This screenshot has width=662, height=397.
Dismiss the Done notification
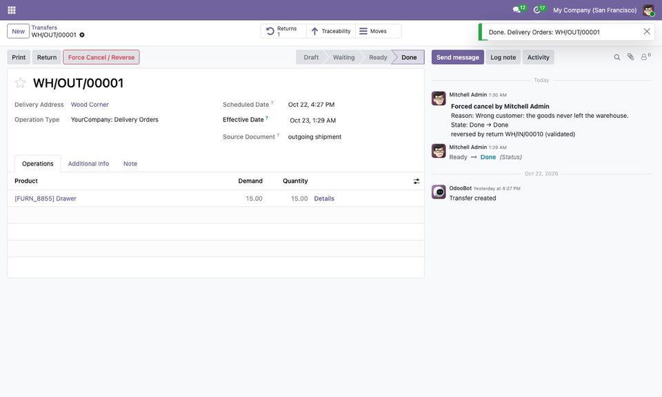(x=646, y=32)
